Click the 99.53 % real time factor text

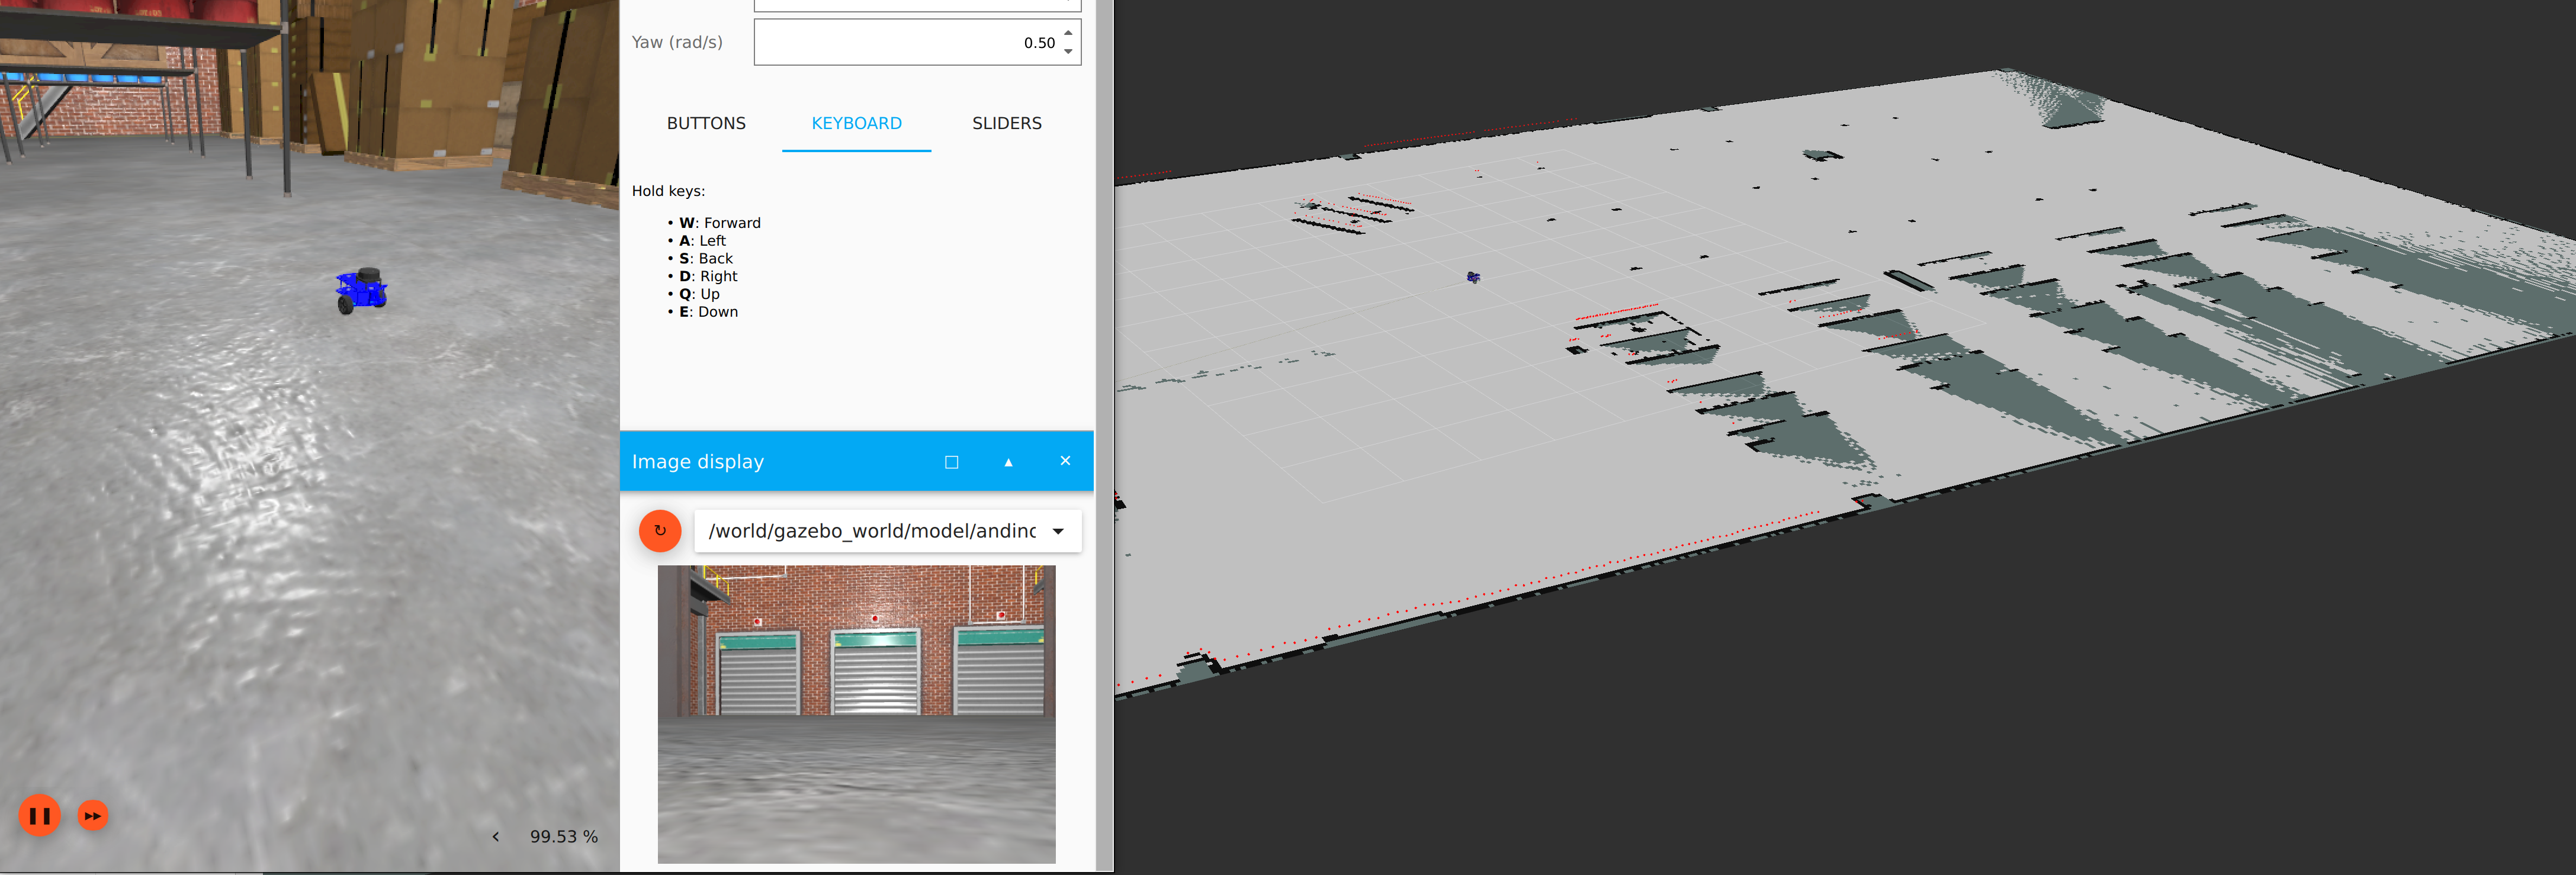pyautogui.click(x=563, y=837)
